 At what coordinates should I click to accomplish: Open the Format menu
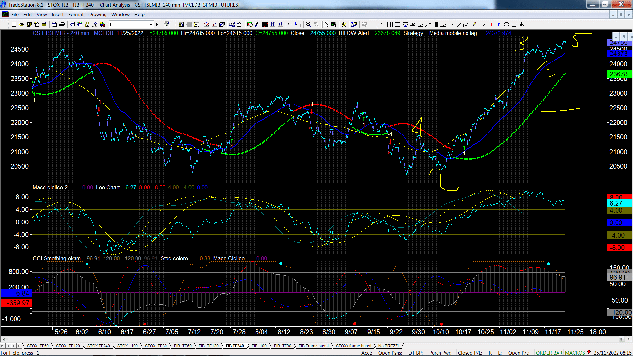(x=76, y=15)
